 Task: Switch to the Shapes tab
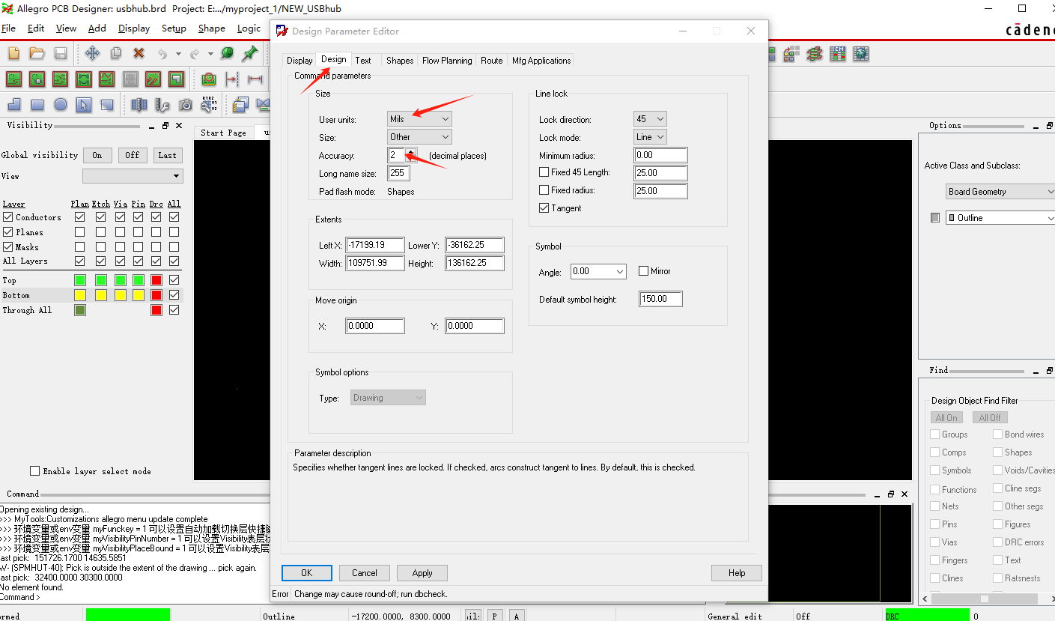click(x=400, y=61)
